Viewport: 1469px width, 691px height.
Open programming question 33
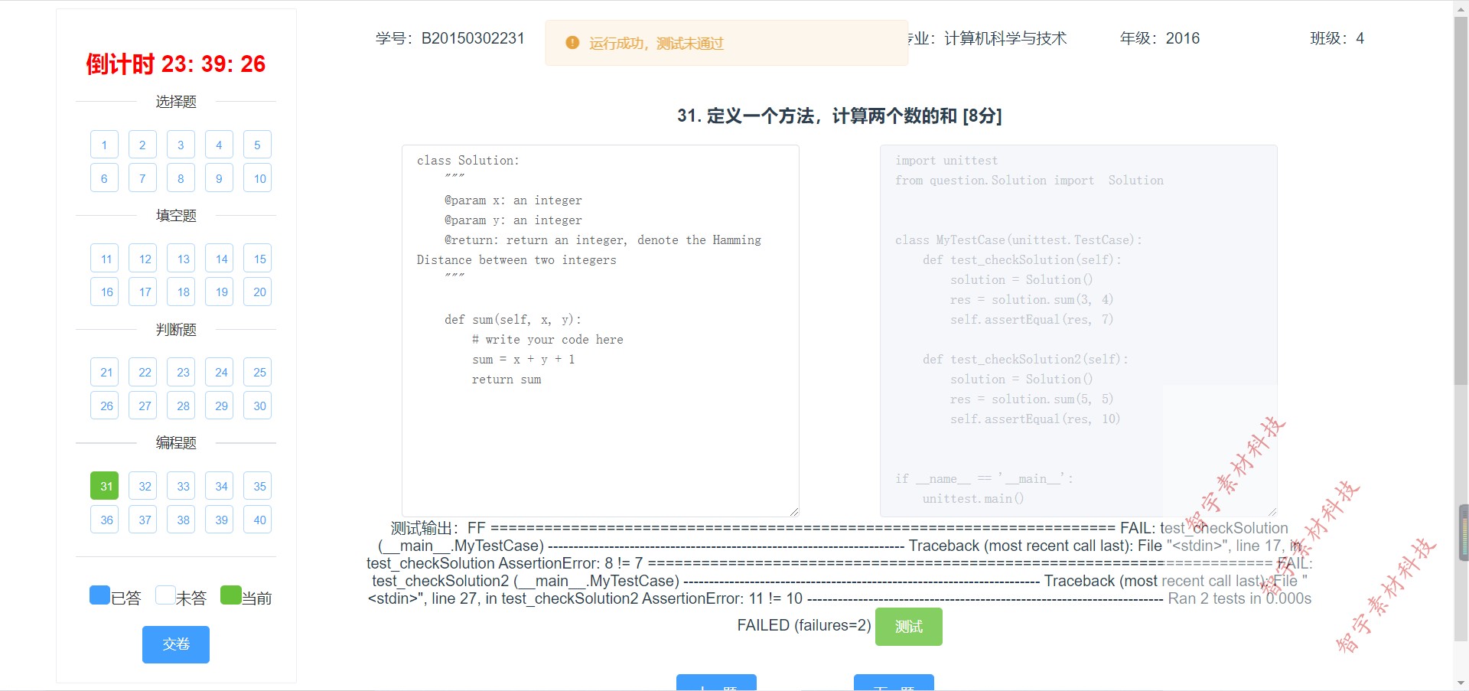(181, 486)
